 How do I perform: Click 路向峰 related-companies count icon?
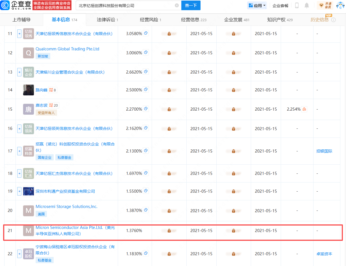[53, 90]
